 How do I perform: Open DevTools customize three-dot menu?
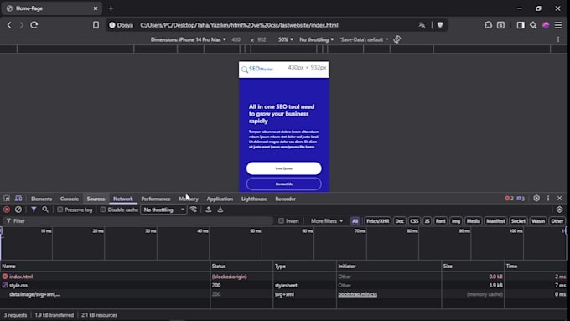click(548, 199)
